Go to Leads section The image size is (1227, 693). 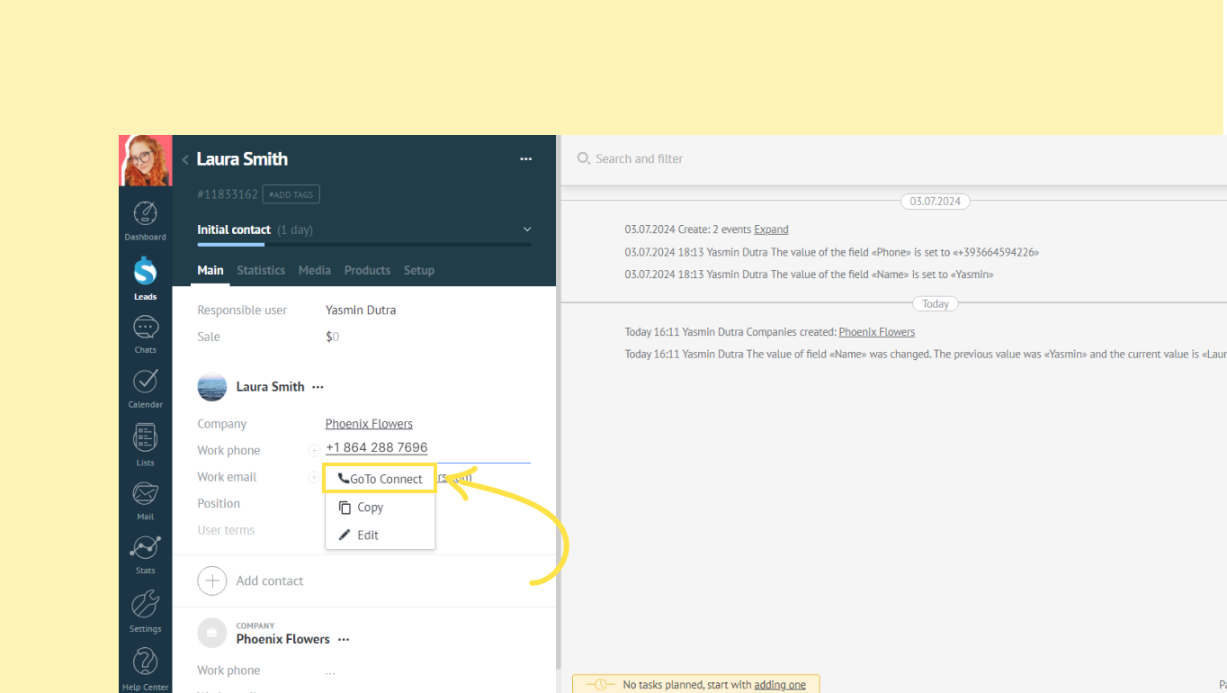click(145, 279)
